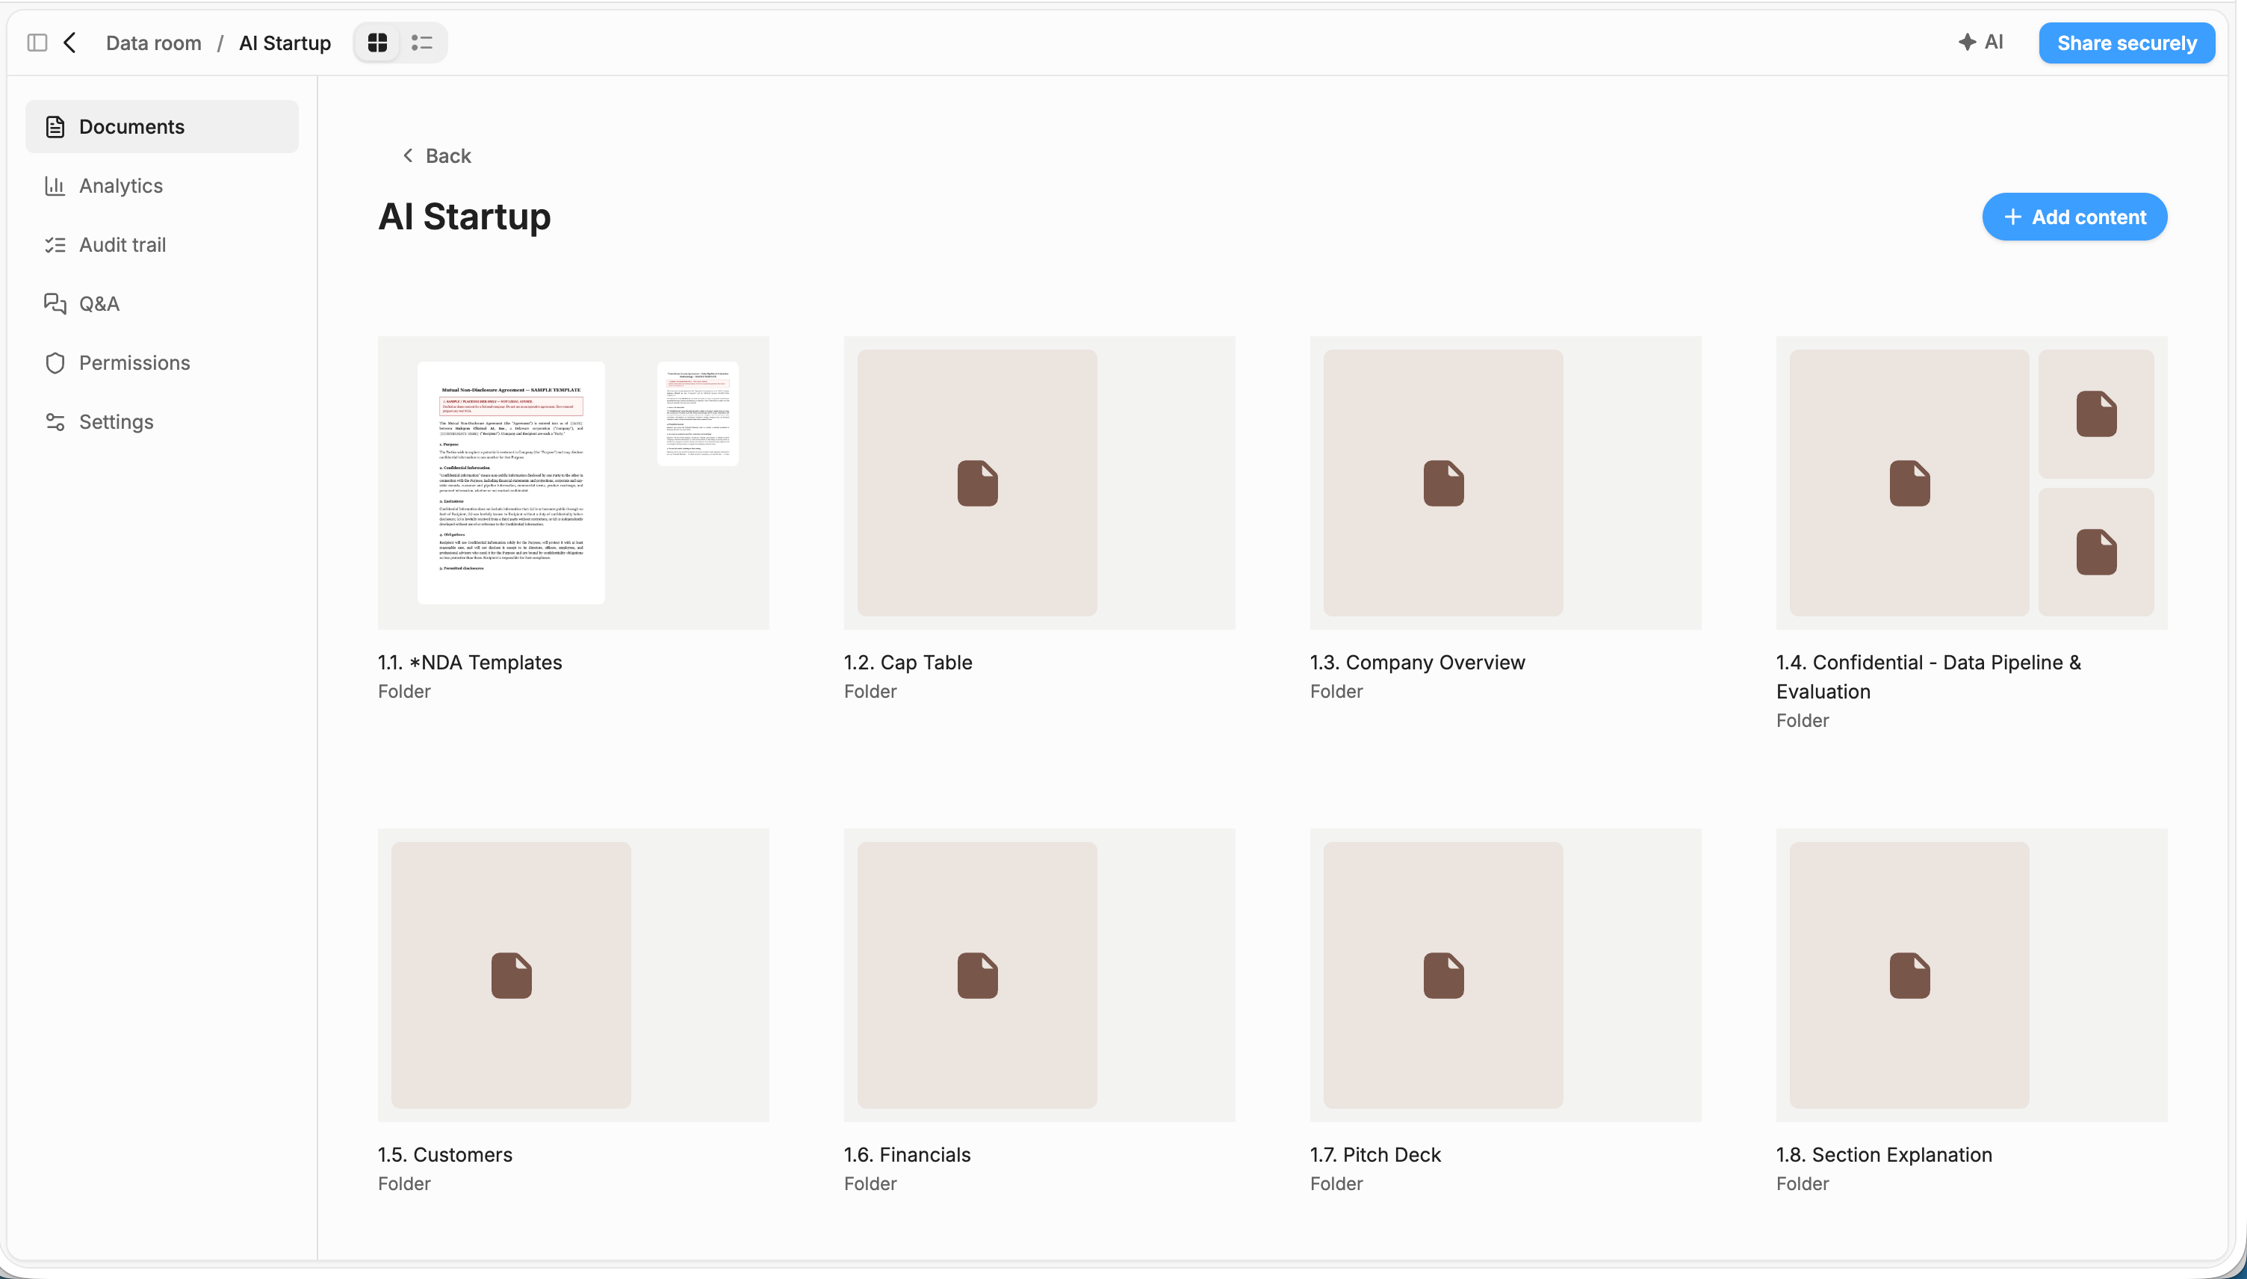Image resolution: width=2247 pixels, height=1279 pixels.
Task: Open Analytics in the sidebar
Action: 161,185
